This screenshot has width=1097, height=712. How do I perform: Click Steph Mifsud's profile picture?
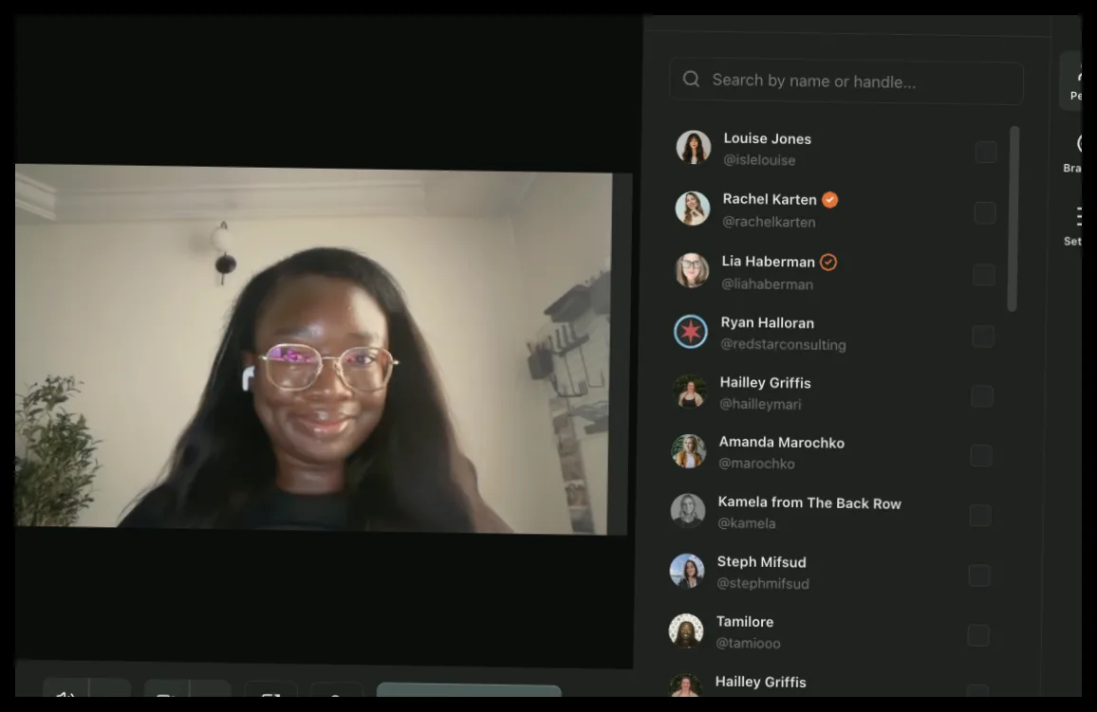click(x=687, y=571)
